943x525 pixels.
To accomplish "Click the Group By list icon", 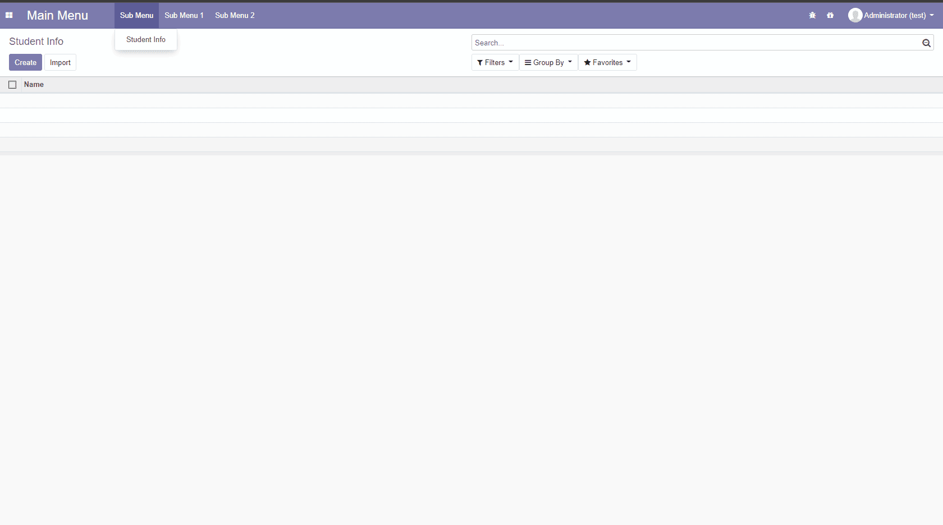I will [x=527, y=62].
